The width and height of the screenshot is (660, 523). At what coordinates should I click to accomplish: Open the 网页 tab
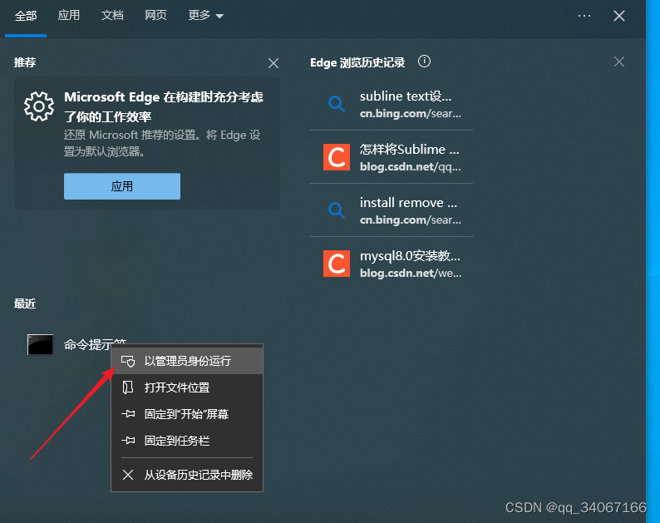point(155,16)
